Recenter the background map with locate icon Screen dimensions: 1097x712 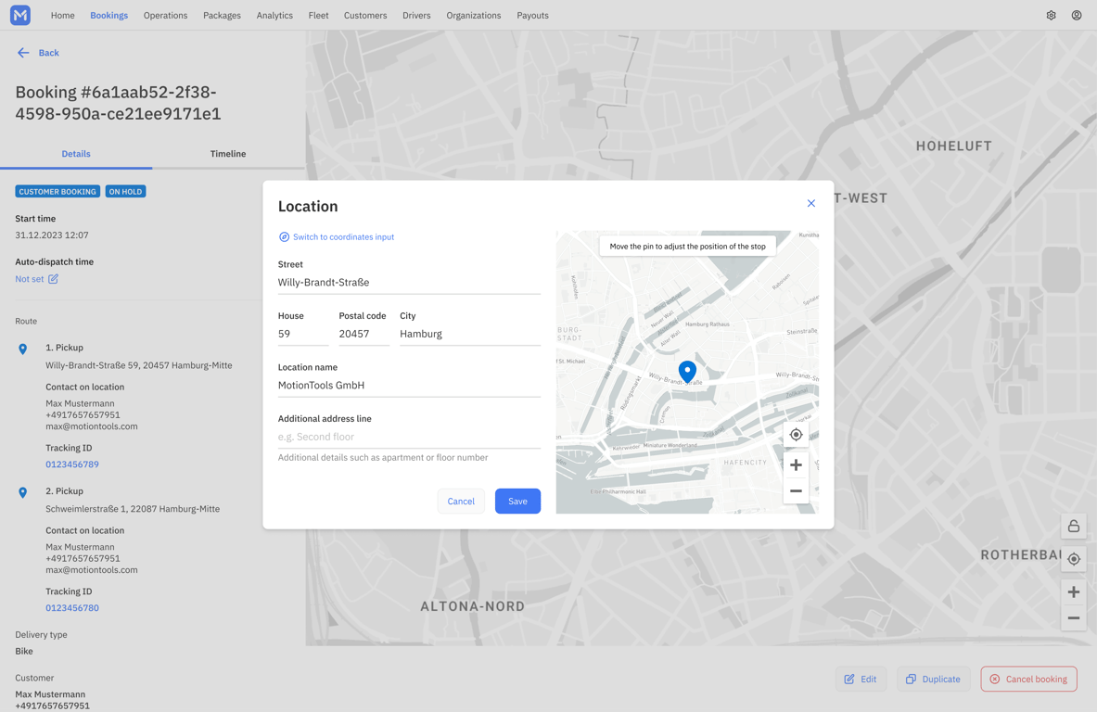point(1073,559)
